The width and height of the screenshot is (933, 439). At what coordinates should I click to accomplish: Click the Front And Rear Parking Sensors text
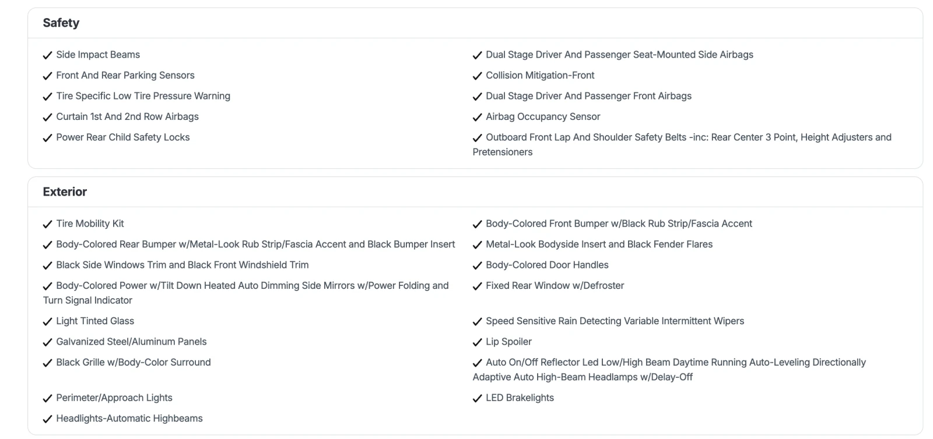(x=125, y=75)
